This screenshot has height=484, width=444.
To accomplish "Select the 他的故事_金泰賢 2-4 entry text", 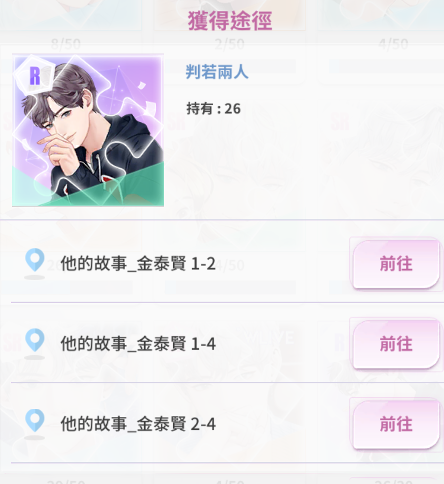I will pyautogui.click(x=138, y=424).
